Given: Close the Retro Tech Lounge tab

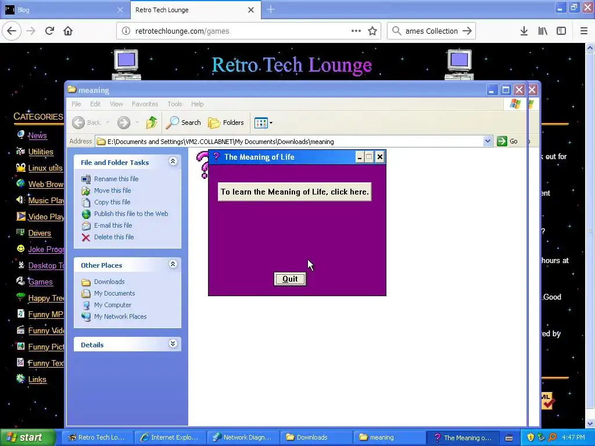Looking at the screenshot, I should (251, 10).
